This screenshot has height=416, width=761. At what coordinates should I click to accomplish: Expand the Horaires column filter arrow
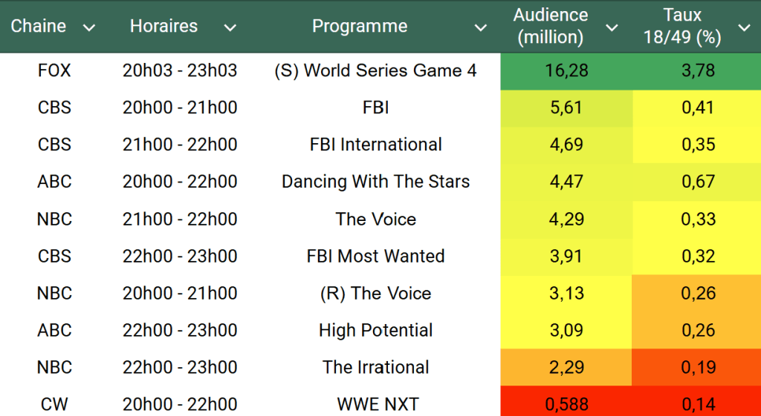pyautogui.click(x=230, y=27)
